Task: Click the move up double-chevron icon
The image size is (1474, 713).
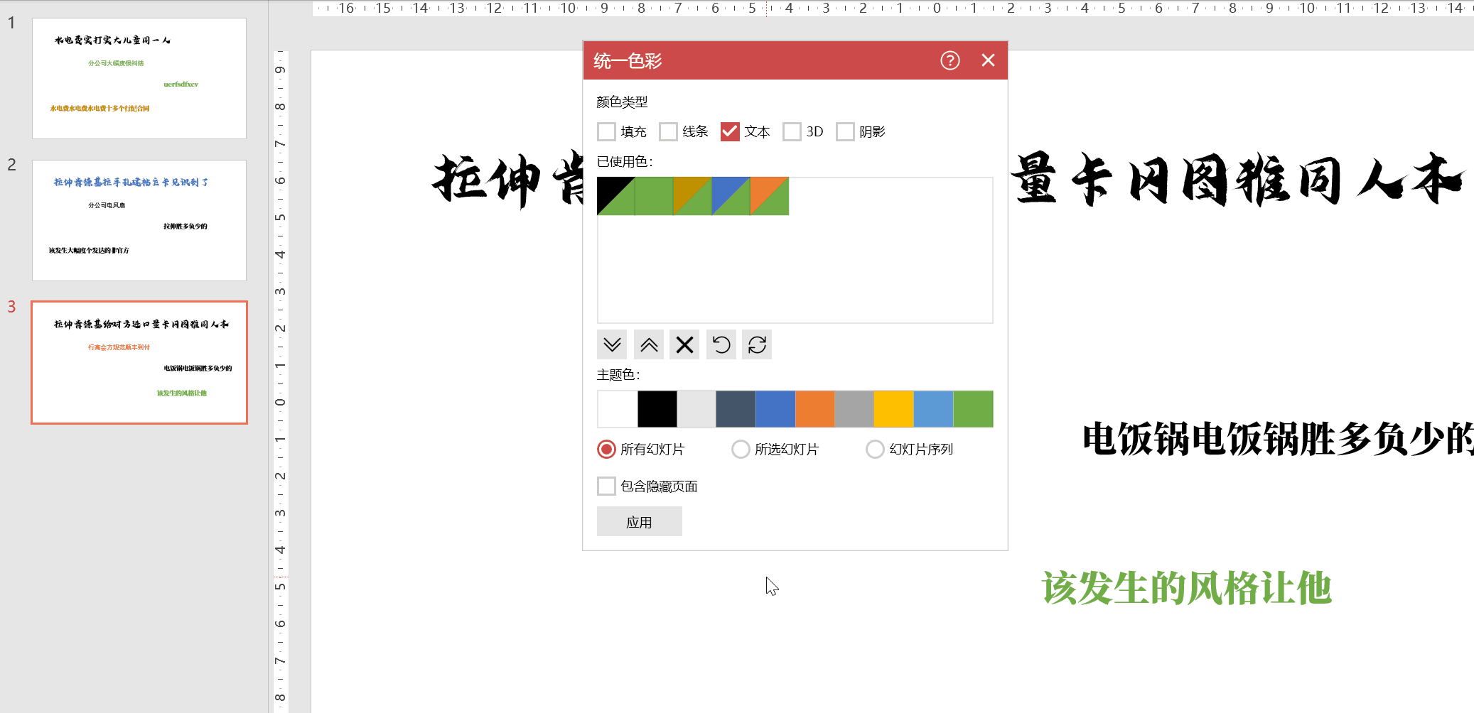Action: click(x=649, y=345)
